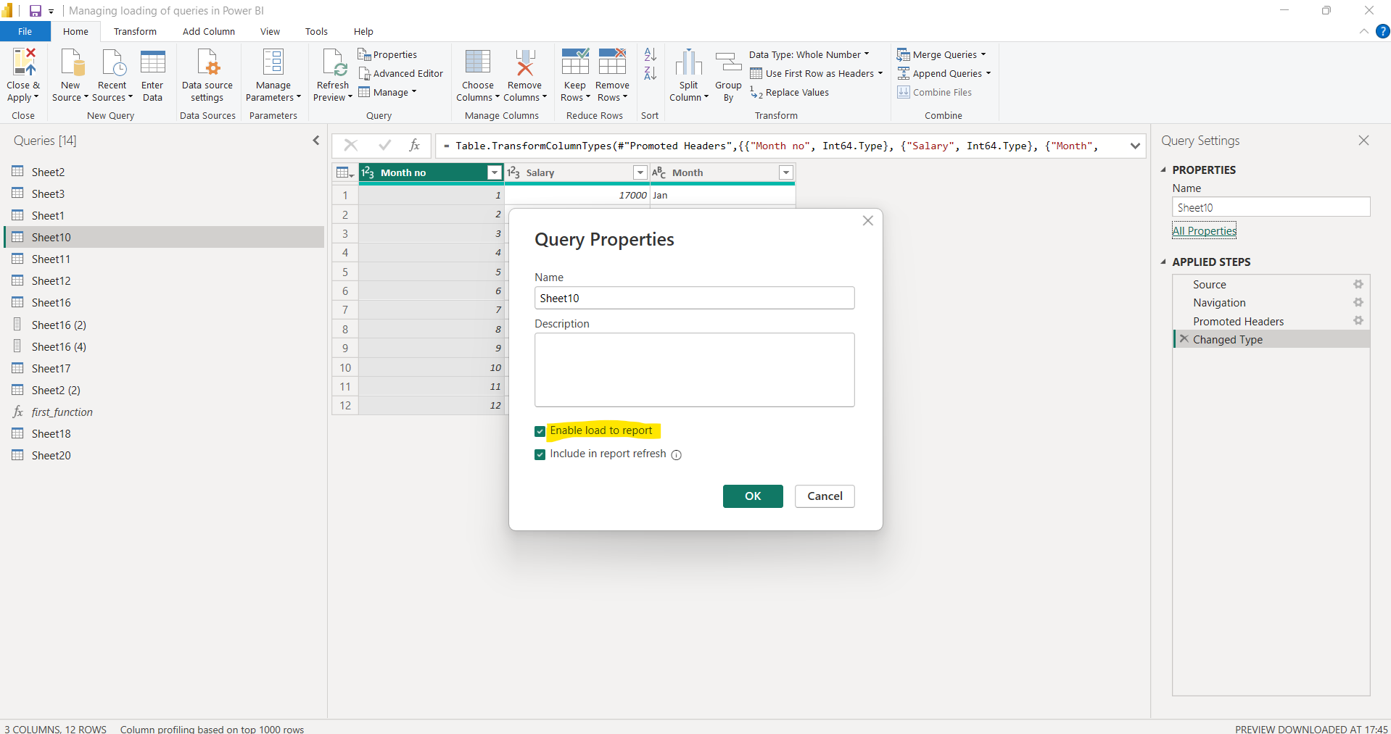
Task: Sort ascending with the AZ icon
Action: pyautogui.click(x=649, y=55)
